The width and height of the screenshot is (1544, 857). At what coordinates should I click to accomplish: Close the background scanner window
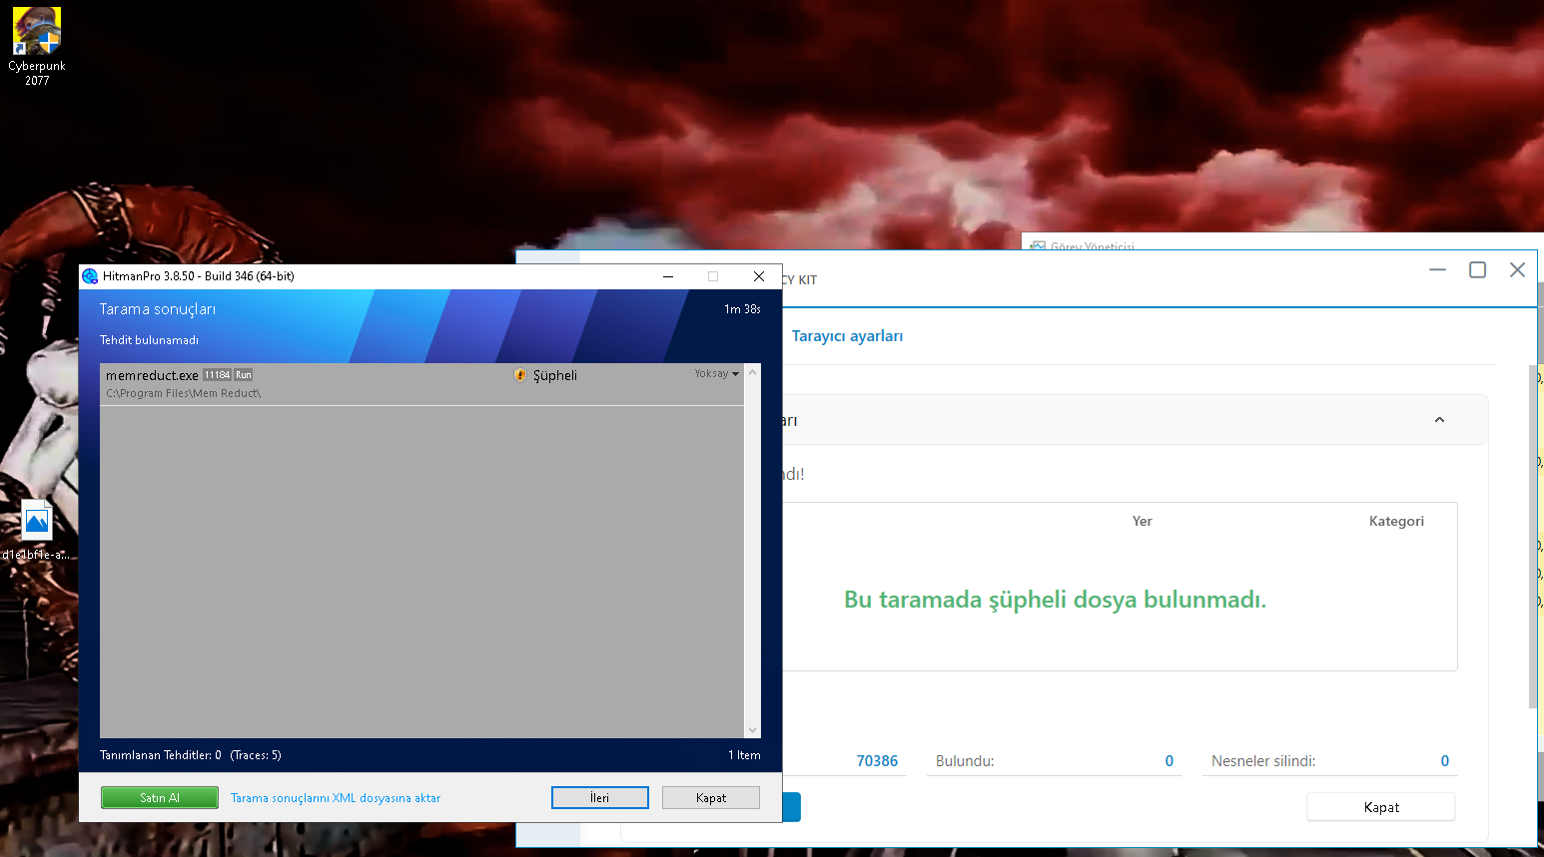pos(1517,269)
